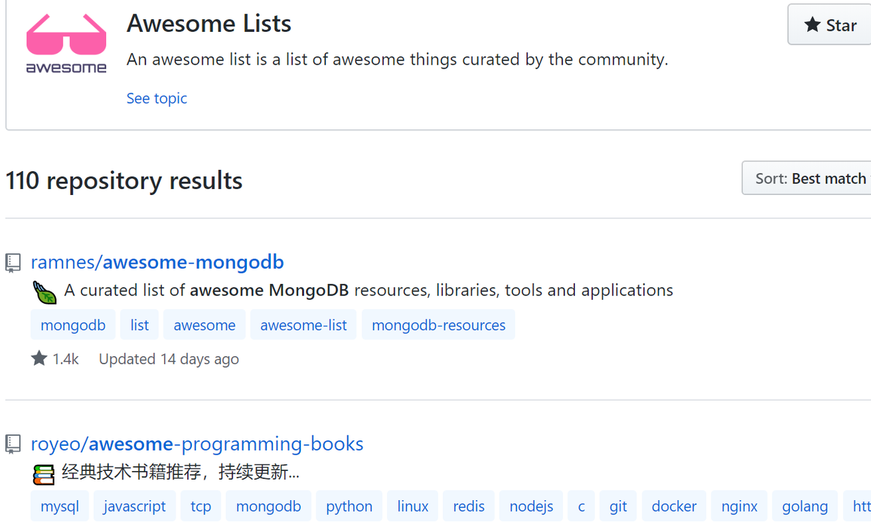This screenshot has width=871, height=528.
Task: Select the python topic tag
Action: (349, 506)
